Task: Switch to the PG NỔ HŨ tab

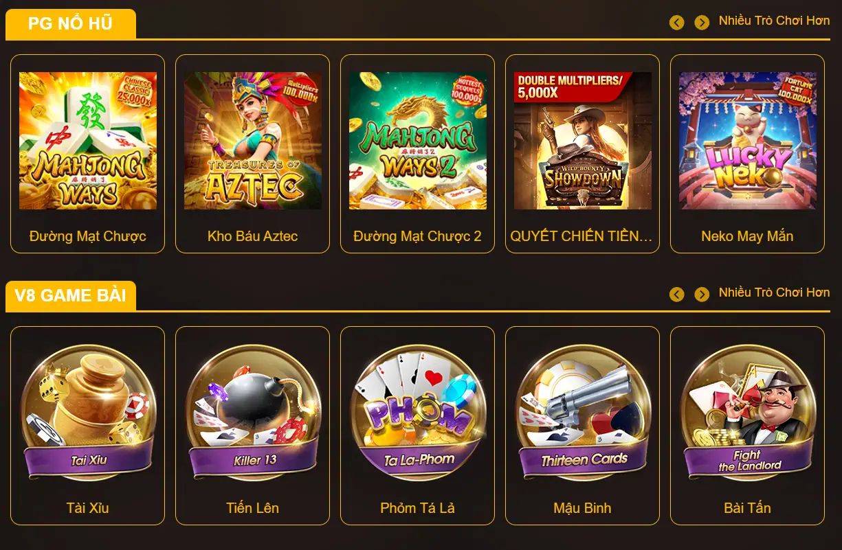Action: tap(71, 24)
